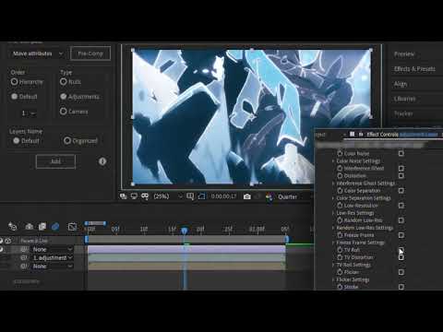
Task: Click stopwatch next to Low-Resolution
Action: 340,206
